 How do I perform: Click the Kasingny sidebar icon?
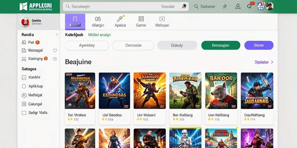point(24,59)
